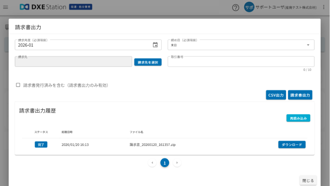Click the 請求先を選択 button
The height and width of the screenshot is (186, 330).
148,62
